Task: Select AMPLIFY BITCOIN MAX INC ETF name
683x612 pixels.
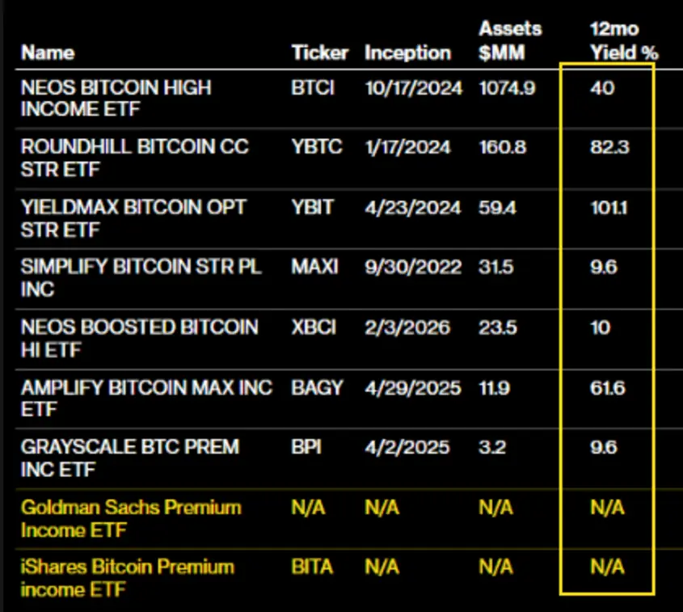Action: [x=147, y=398]
